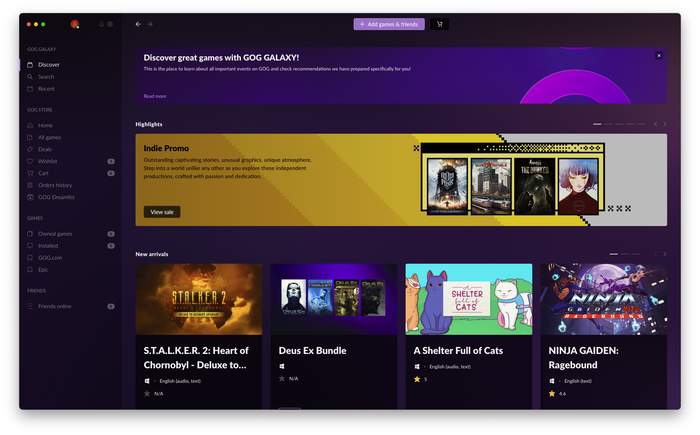Show next Highlights slide
This screenshot has height=435, width=700.
665,124
